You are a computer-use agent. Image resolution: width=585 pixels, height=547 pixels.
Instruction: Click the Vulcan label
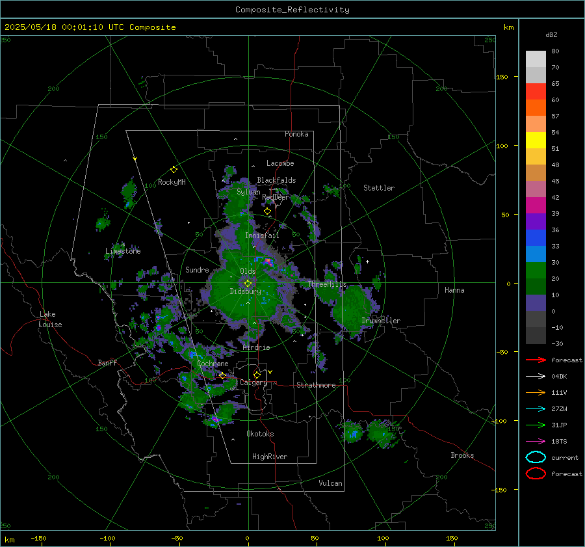(x=330, y=483)
